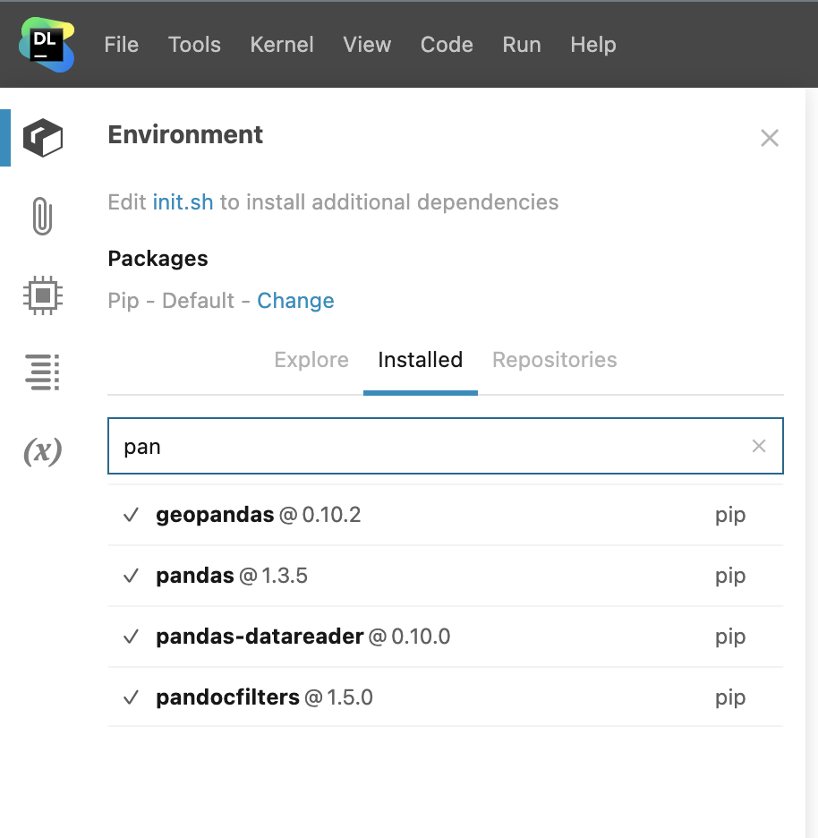Open the Kernel menu
The height and width of the screenshot is (838, 818).
pyautogui.click(x=282, y=45)
